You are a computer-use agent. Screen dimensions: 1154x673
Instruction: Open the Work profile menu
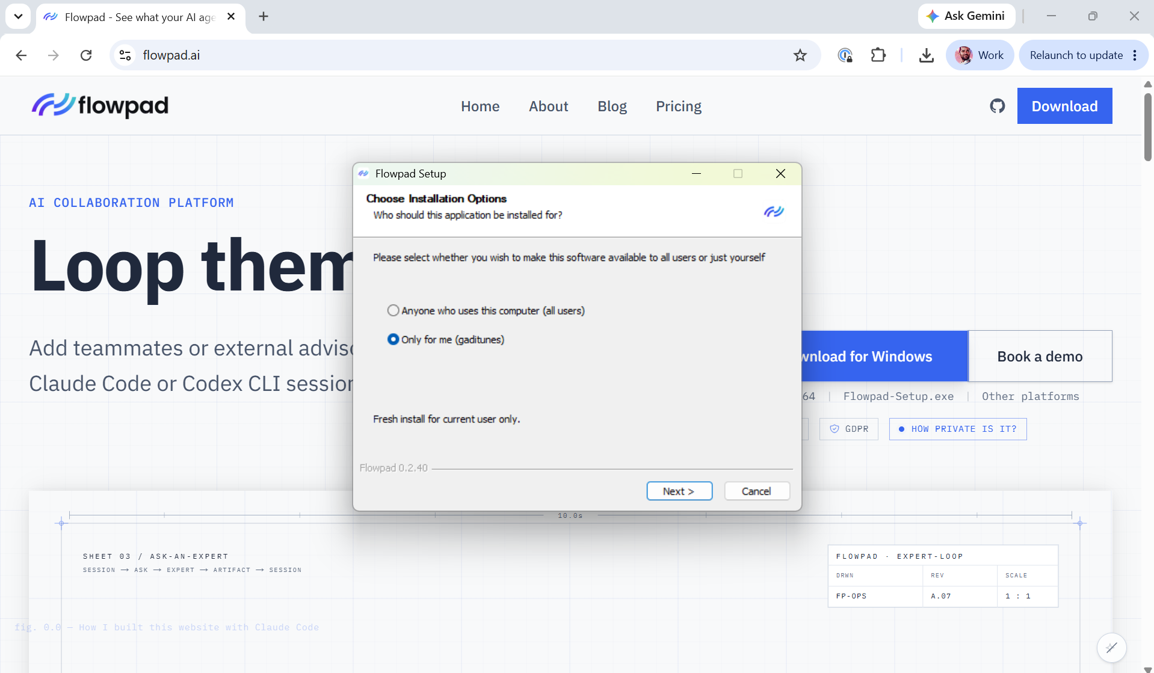980,55
